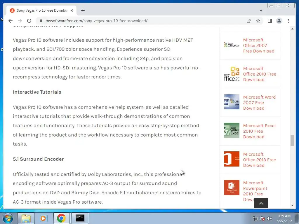Open the Command Prompt taskbar item

coord(80,218)
